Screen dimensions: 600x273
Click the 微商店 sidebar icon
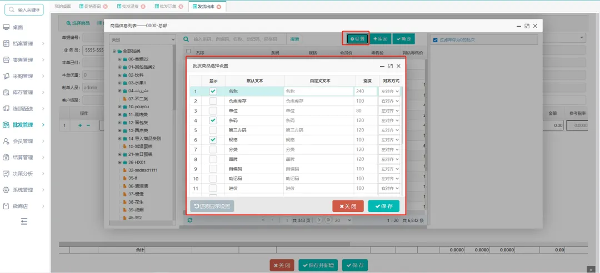click(6, 206)
